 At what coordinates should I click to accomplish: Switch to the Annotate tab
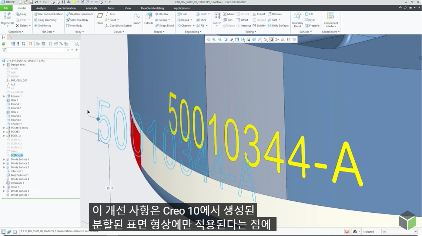pos(91,8)
